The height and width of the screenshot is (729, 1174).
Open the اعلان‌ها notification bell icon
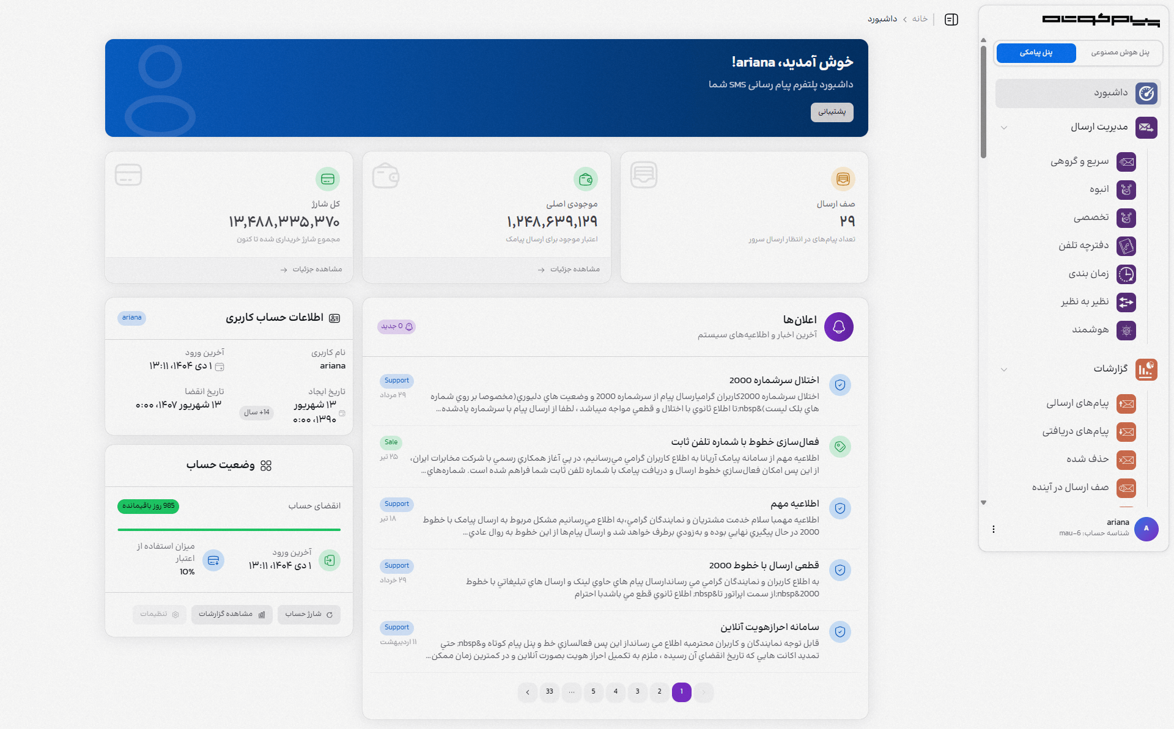tap(840, 327)
